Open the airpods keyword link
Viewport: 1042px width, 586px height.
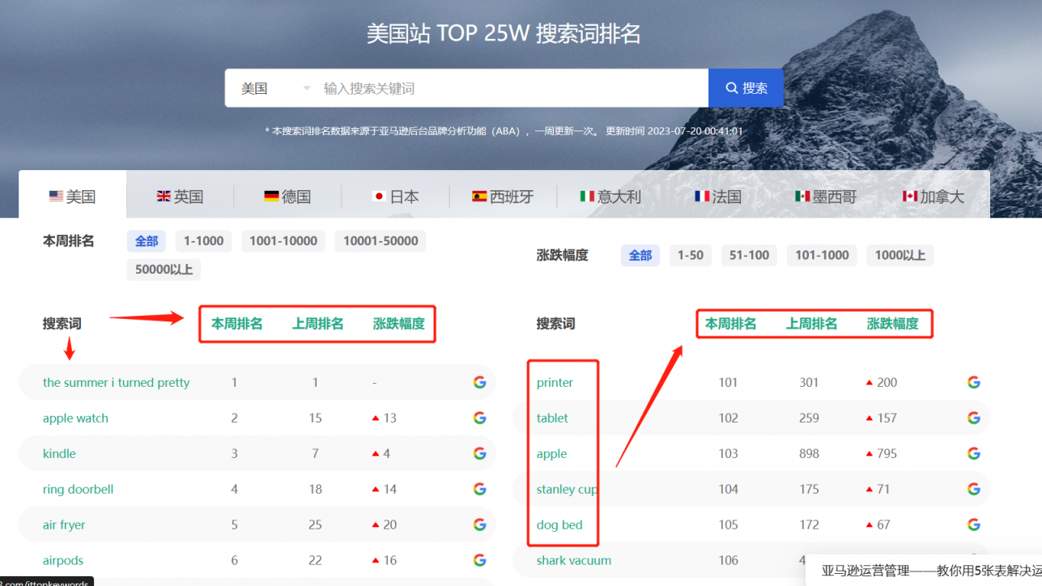point(63,560)
